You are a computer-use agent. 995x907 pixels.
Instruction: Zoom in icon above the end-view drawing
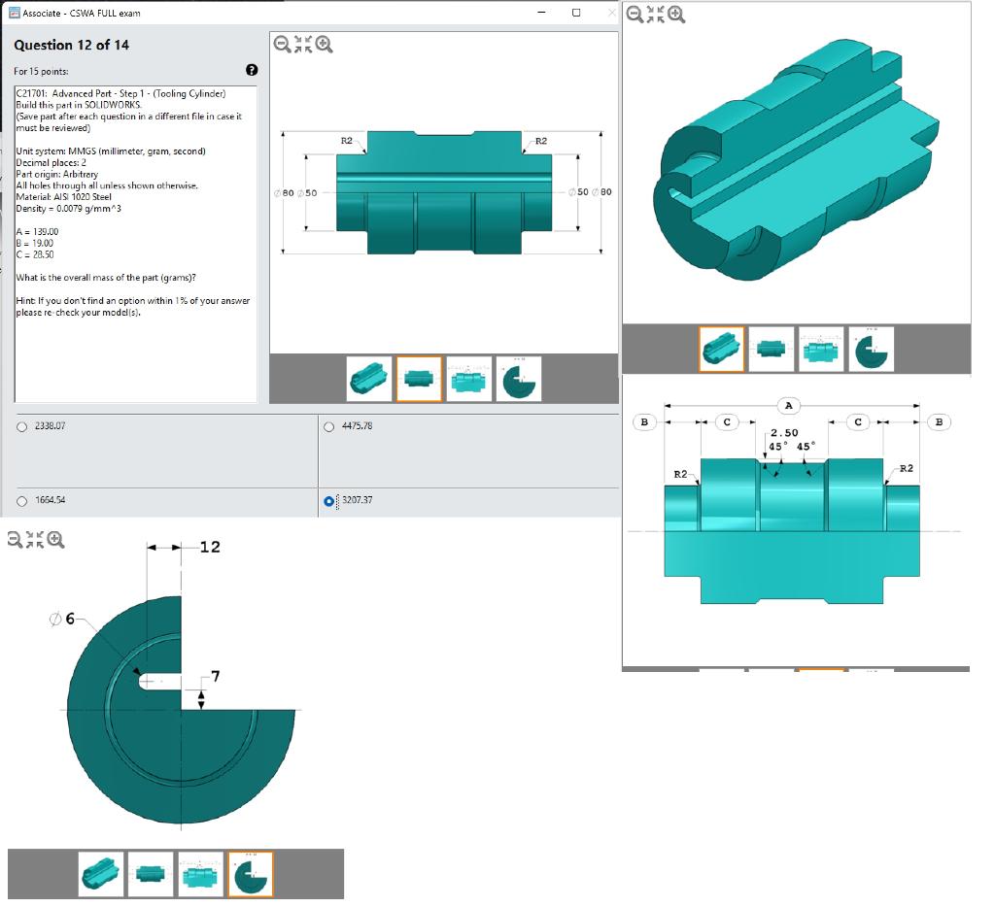coord(55,540)
